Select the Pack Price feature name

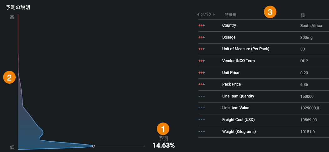coord(231,84)
